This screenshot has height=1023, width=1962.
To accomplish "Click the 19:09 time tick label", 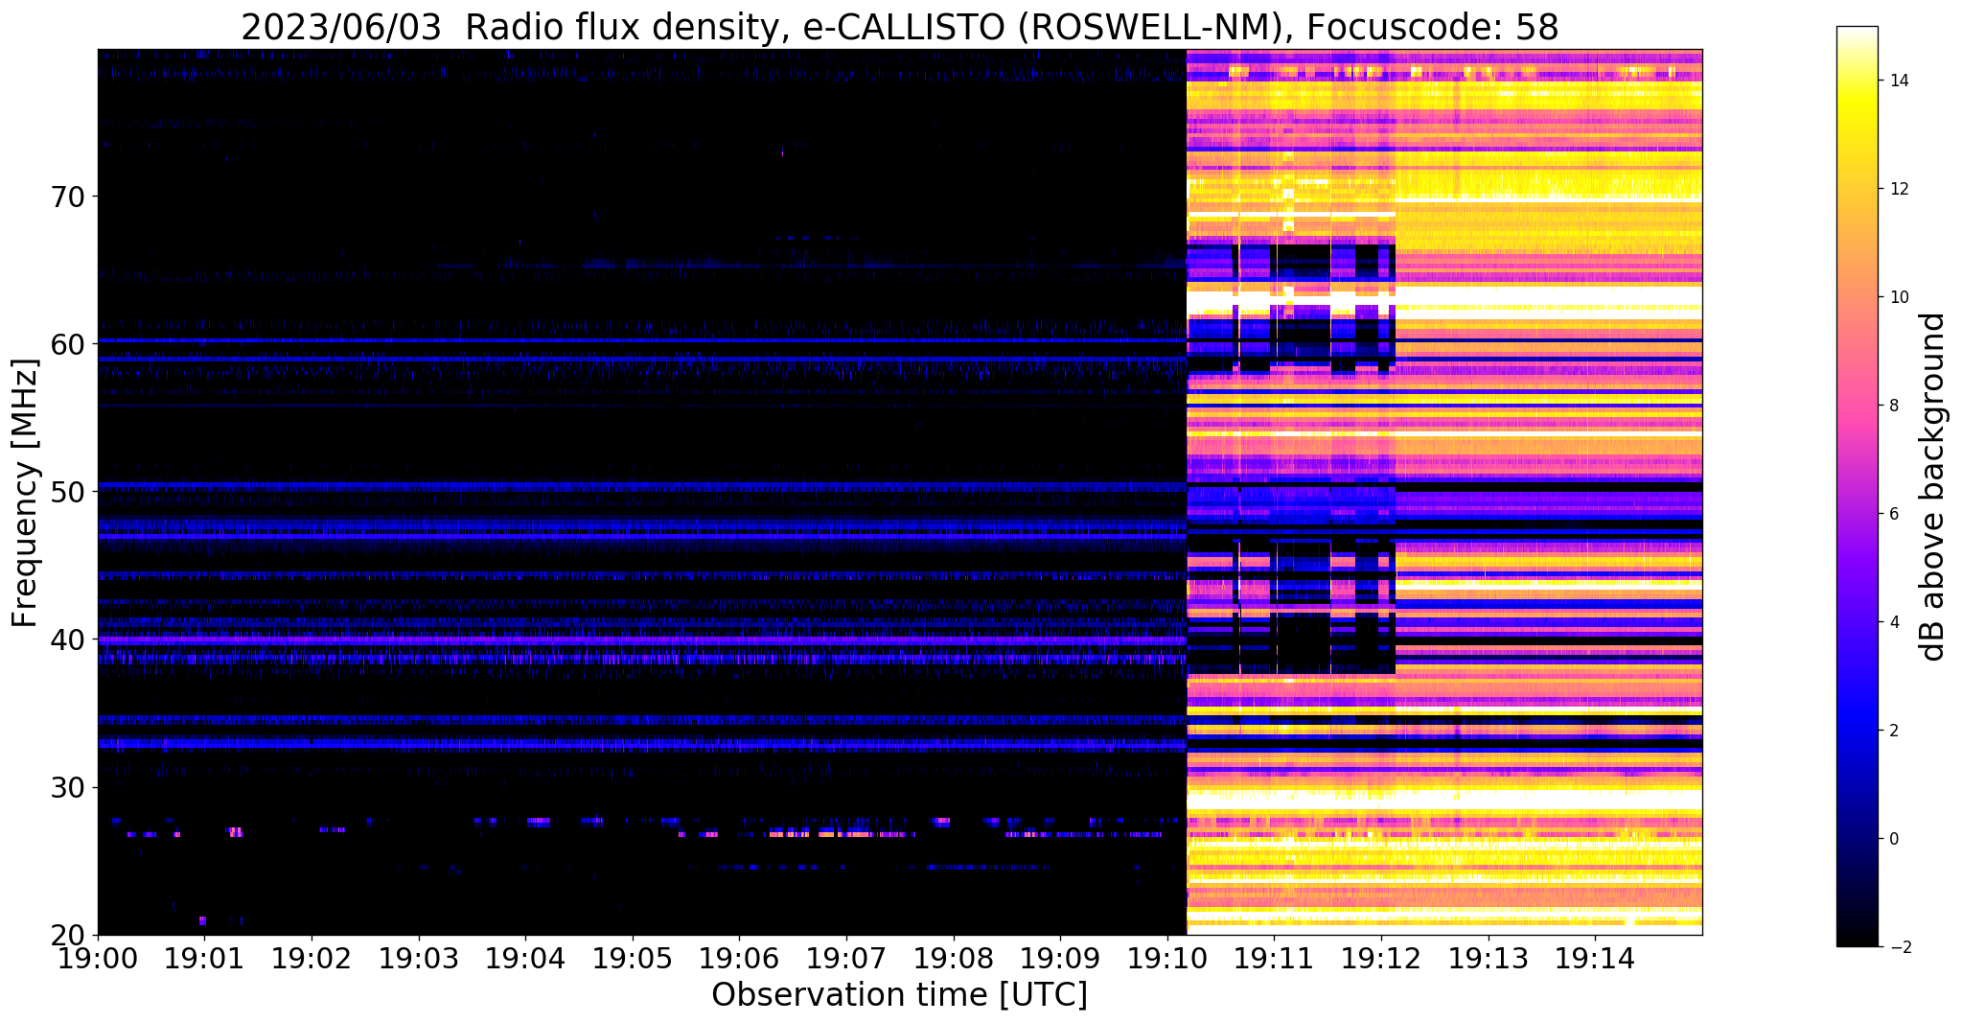I will 1060,958.
